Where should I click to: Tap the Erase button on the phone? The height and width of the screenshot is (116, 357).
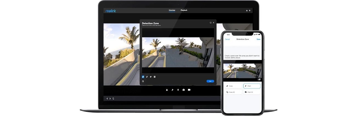tap(233, 86)
